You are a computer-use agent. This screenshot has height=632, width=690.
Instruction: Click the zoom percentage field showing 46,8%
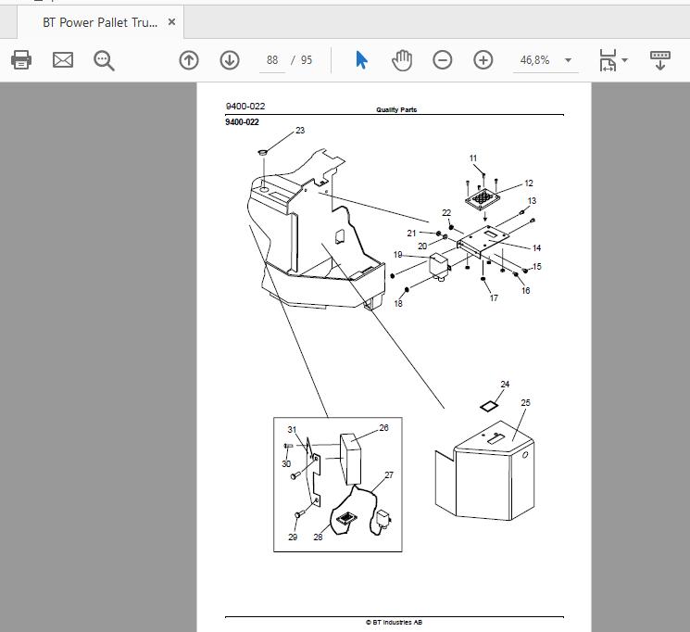point(534,60)
